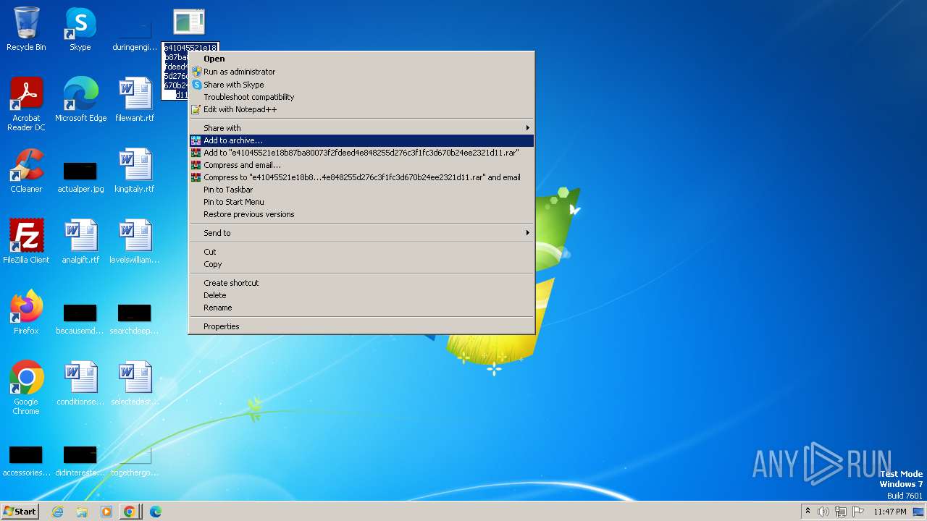Select the conditionse document icon
This screenshot has height=521, width=927.
pyautogui.click(x=80, y=384)
